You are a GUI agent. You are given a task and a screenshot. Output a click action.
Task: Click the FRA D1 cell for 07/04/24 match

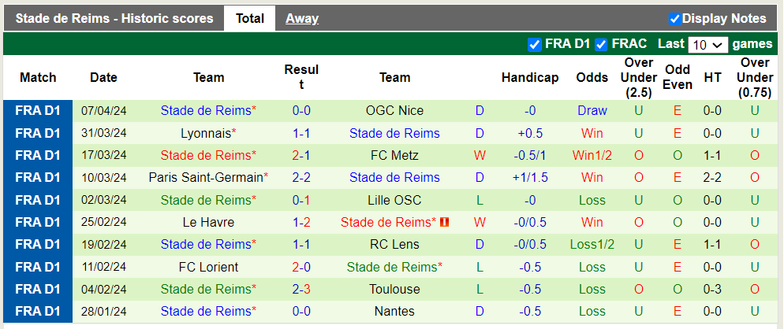(38, 111)
